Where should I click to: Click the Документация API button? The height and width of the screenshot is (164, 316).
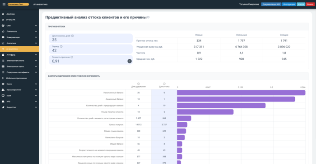coord(271,4)
